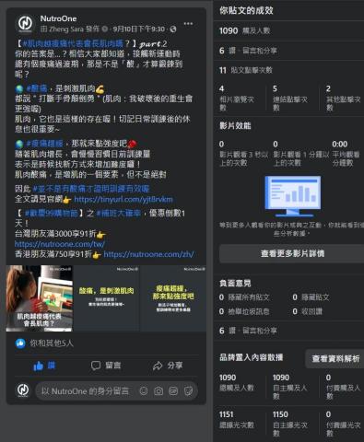Image resolution: width=364 pixels, height=442 pixels.
Task: Click the NutroOne page avatar in post header
Action: point(25,24)
